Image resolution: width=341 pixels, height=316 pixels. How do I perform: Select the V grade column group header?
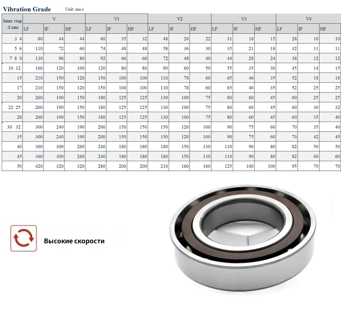tap(54, 19)
